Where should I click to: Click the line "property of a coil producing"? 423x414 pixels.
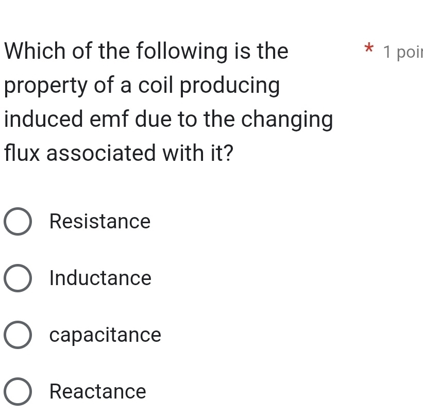[x=142, y=86]
